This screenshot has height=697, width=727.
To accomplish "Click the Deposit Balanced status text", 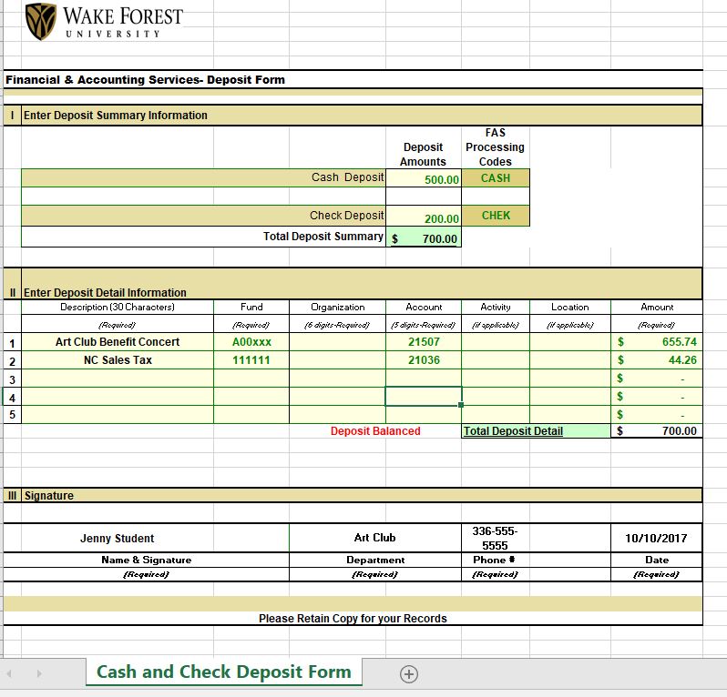I will click(x=375, y=430).
